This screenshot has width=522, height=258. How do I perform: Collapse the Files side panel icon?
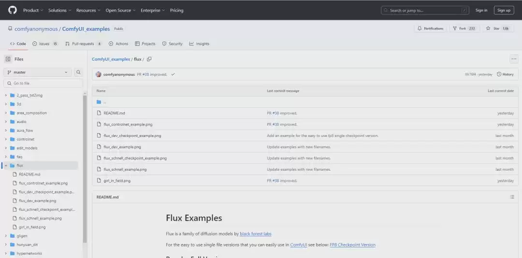pyautogui.click(x=8, y=59)
